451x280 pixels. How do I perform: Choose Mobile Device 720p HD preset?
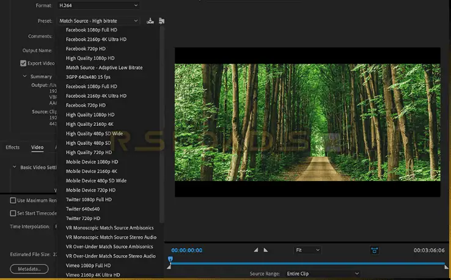(90, 190)
